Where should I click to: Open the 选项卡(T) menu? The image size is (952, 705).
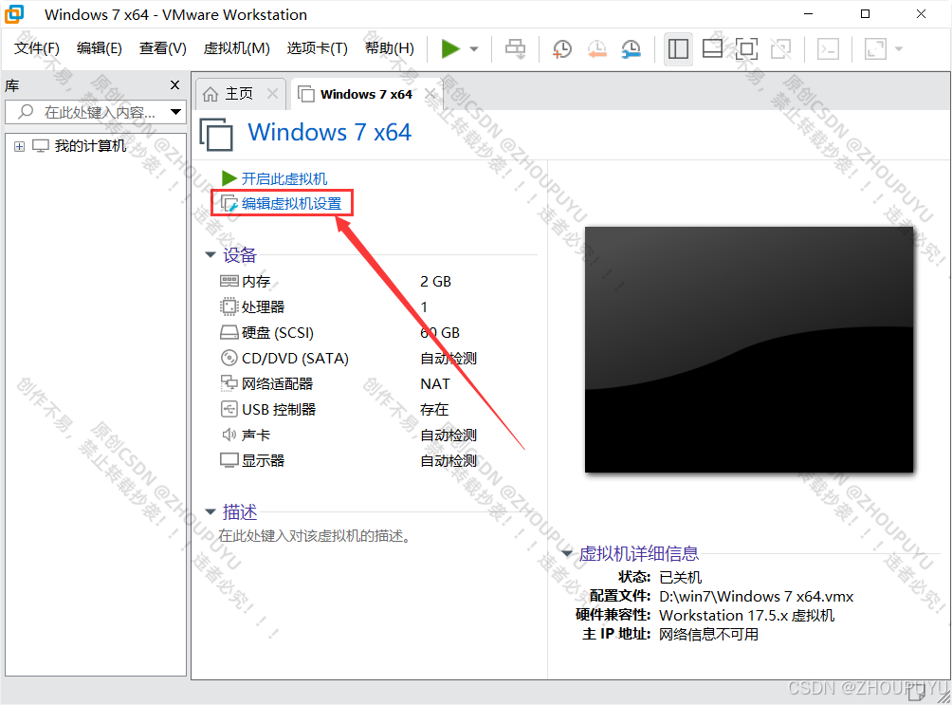[x=318, y=48]
